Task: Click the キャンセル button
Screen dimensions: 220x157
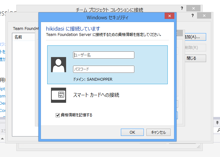Action: 158,132
